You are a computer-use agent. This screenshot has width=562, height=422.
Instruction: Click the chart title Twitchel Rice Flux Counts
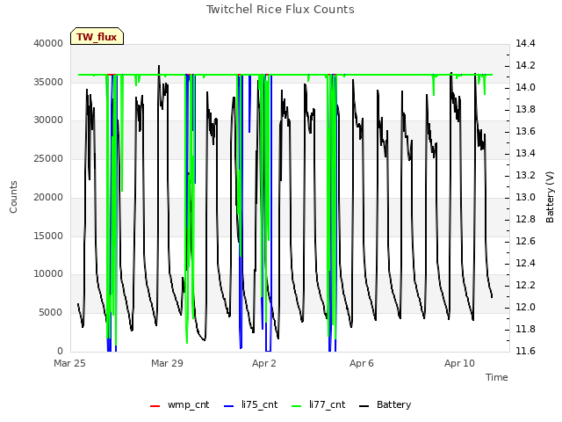(x=280, y=10)
